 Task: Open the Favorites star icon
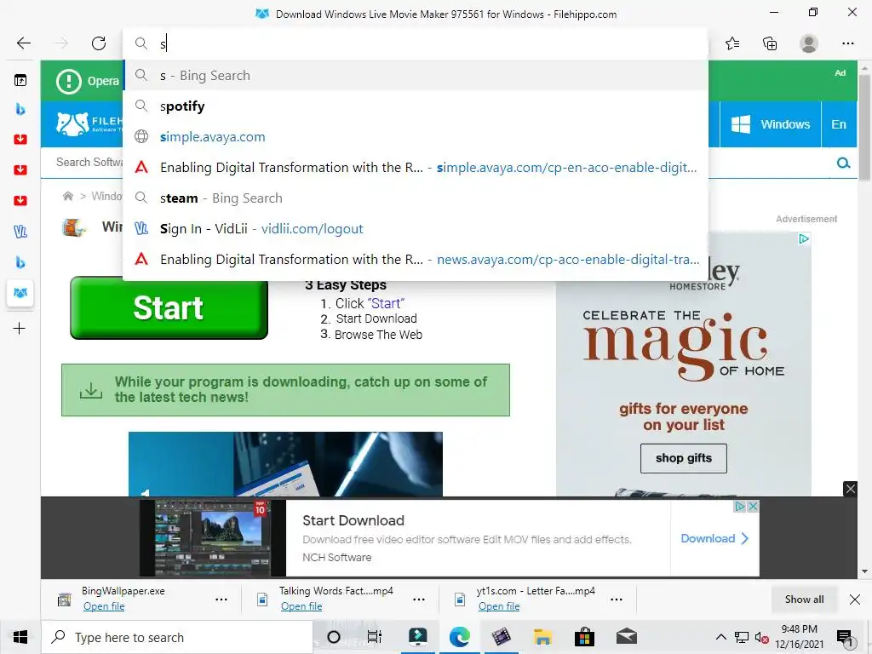[732, 43]
